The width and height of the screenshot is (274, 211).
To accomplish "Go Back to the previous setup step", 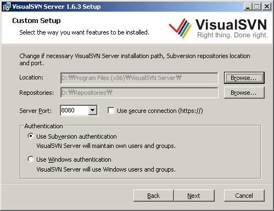I will pyautogui.click(x=154, y=196).
